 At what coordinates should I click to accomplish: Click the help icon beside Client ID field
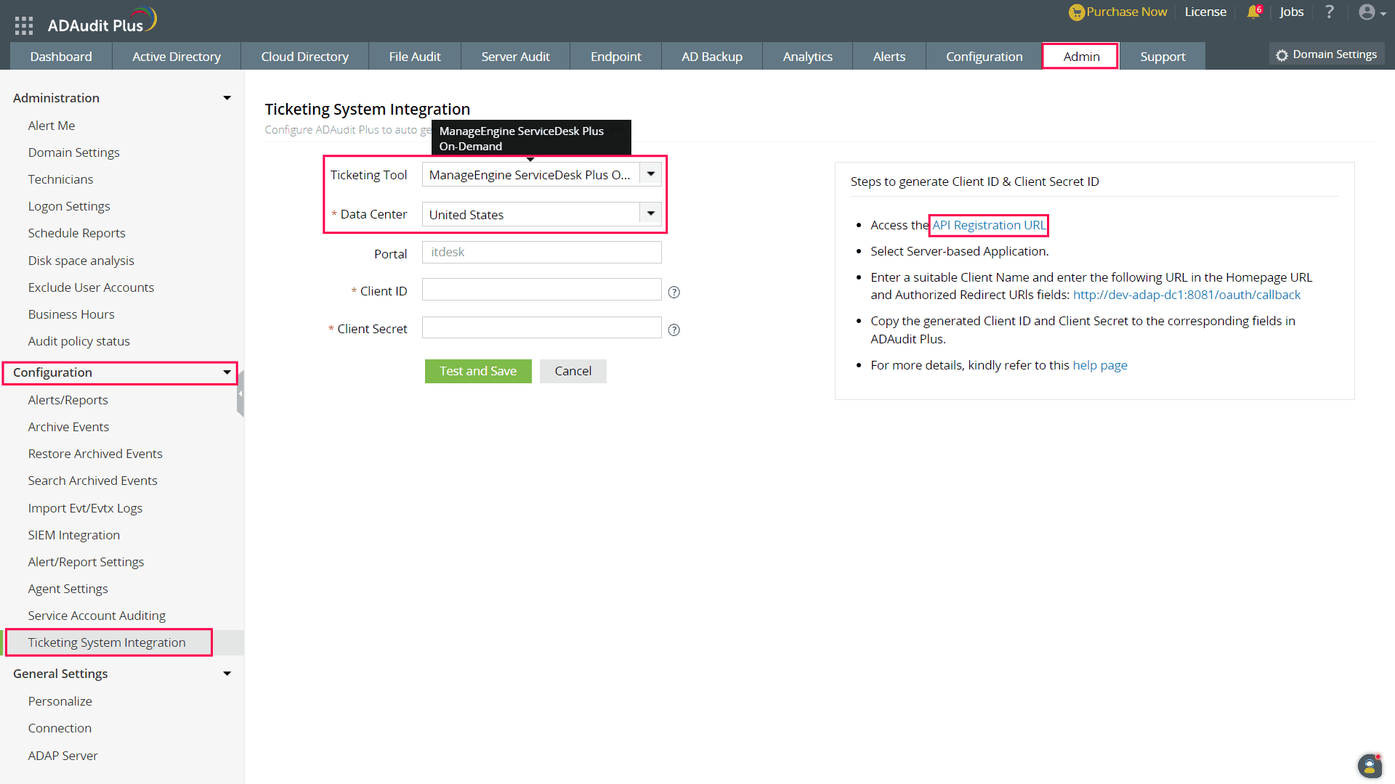click(674, 292)
